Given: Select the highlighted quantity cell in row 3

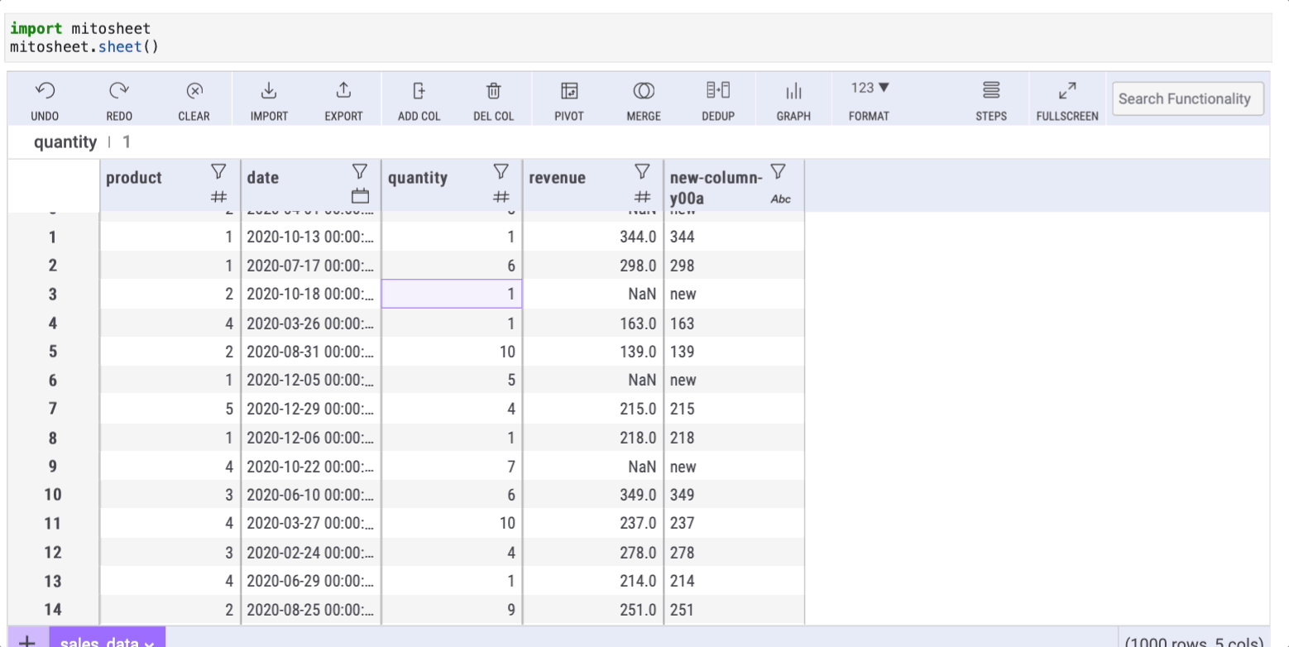Looking at the screenshot, I should tap(452, 294).
